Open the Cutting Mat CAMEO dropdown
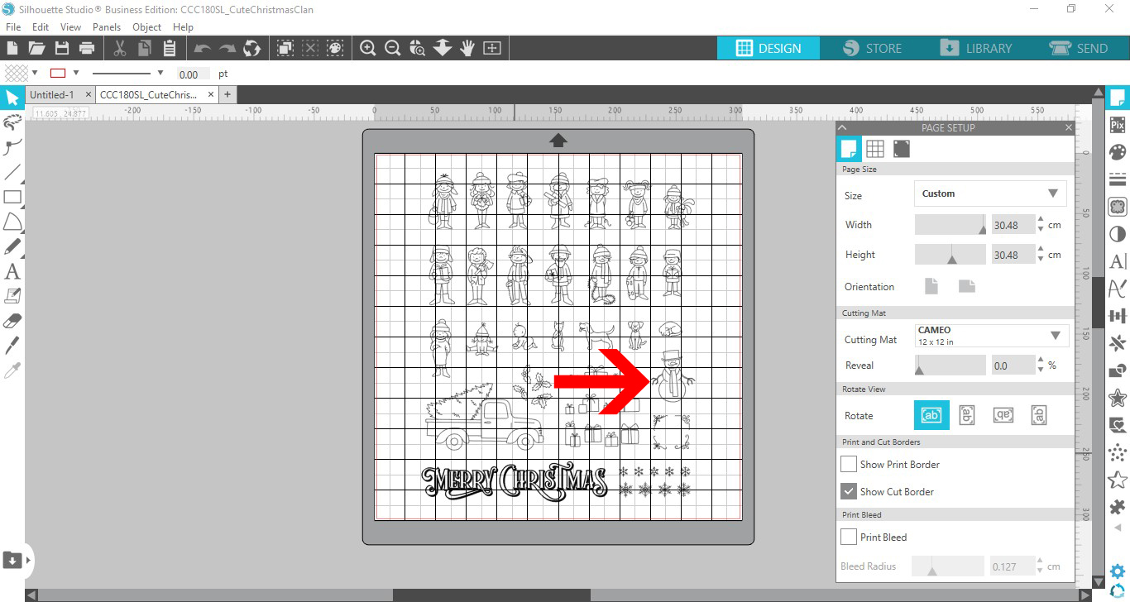The height and width of the screenshot is (602, 1130). 992,335
